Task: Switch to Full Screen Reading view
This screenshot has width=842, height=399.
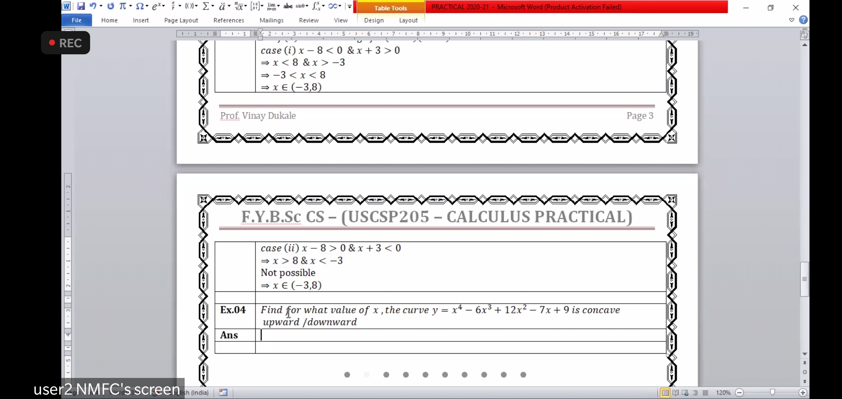Action: 675,393
